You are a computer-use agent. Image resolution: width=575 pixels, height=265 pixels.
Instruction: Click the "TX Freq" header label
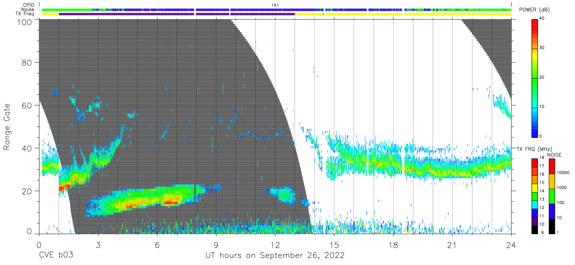click(26, 14)
